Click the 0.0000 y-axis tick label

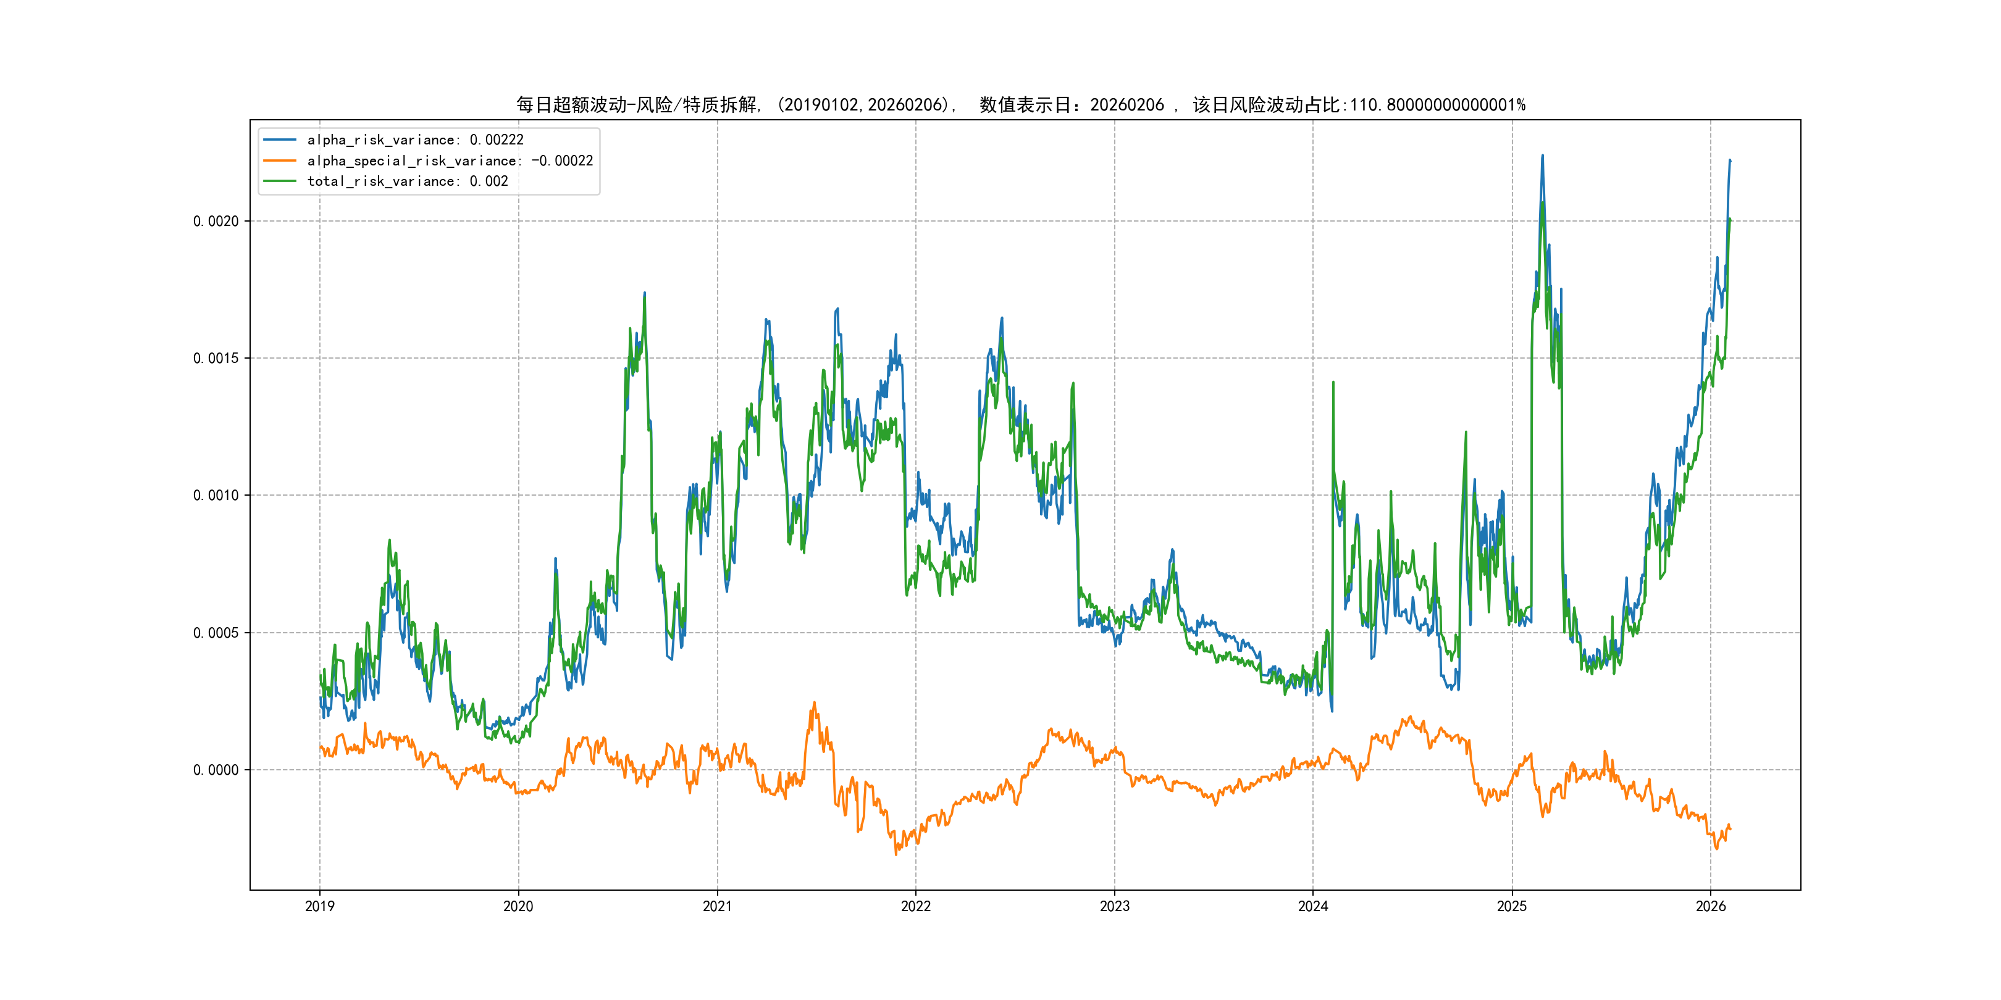coord(215,769)
